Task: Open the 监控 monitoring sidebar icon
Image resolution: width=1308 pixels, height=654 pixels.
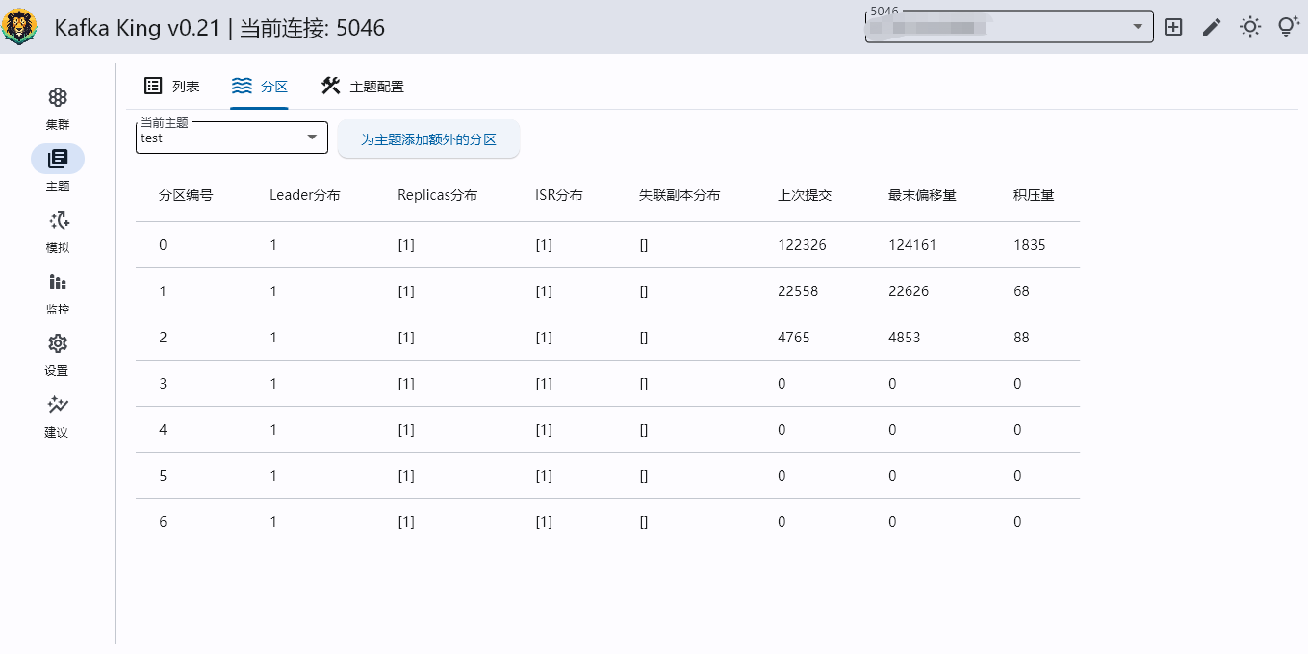Action: tap(58, 282)
